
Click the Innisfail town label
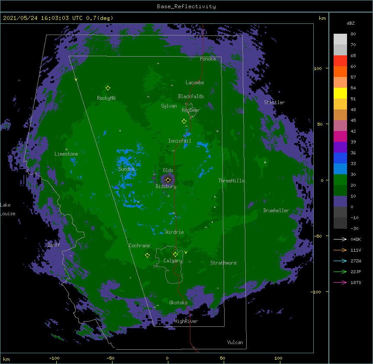pyautogui.click(x=180, y=141)
